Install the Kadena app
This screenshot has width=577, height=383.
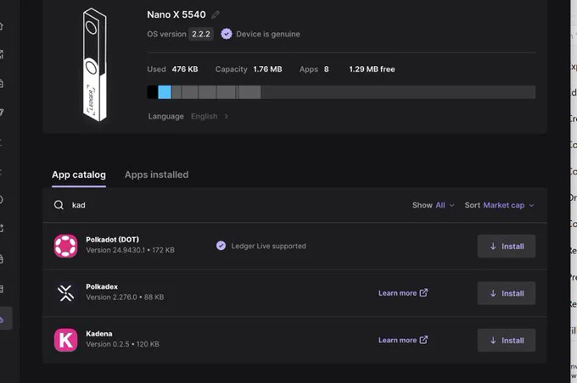(x=507, y=341)
